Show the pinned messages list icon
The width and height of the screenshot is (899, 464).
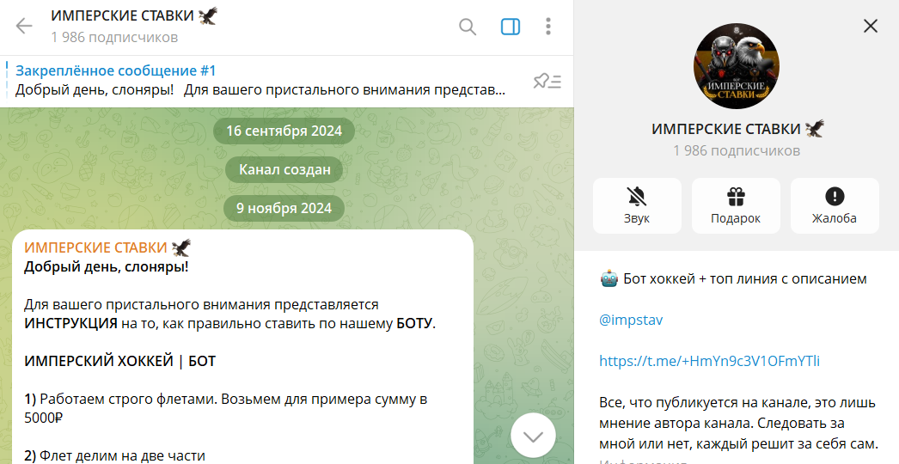point(547,82)
